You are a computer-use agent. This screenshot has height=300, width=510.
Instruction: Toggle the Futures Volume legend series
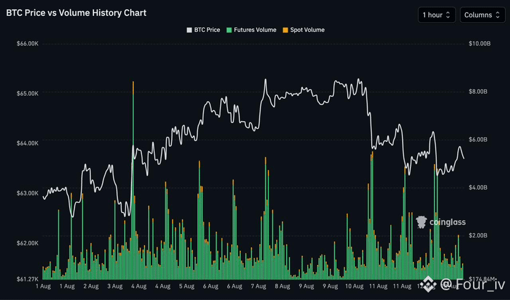[251, 30]
